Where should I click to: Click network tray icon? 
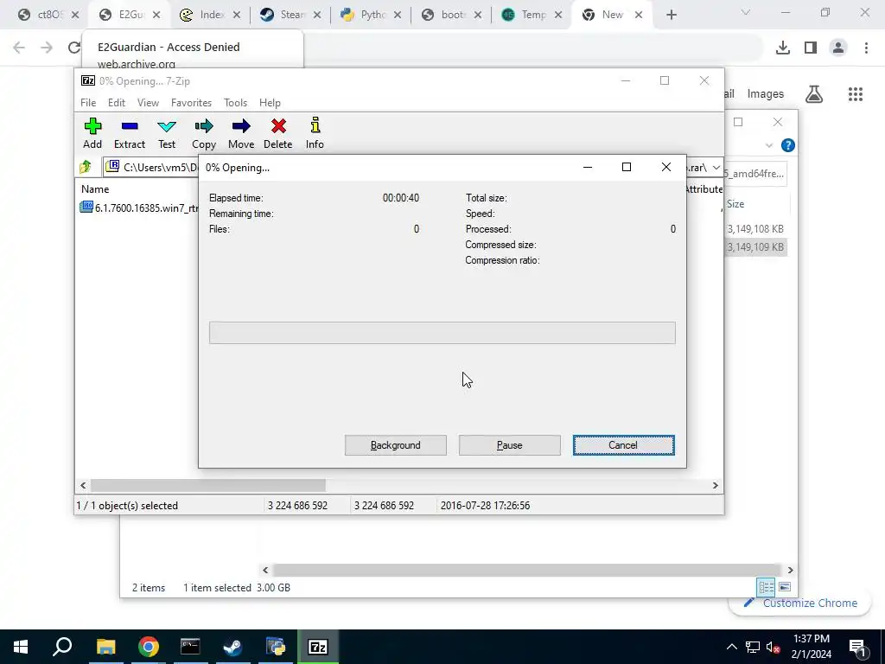pyautogui.click(x=753, y=647)
